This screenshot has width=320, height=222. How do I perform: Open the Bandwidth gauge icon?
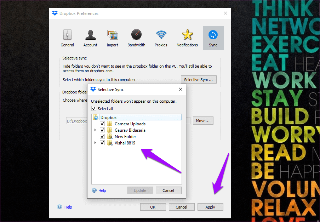(x=136, y=34)
